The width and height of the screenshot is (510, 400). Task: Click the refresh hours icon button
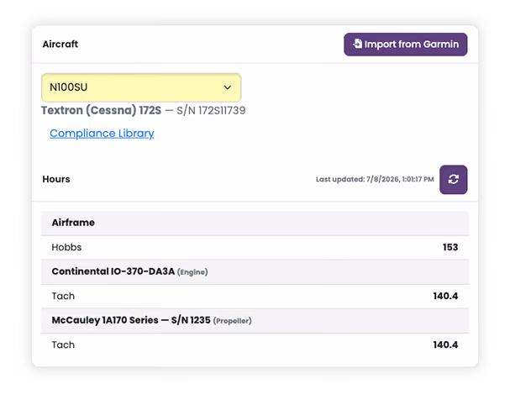pos(454,180)
